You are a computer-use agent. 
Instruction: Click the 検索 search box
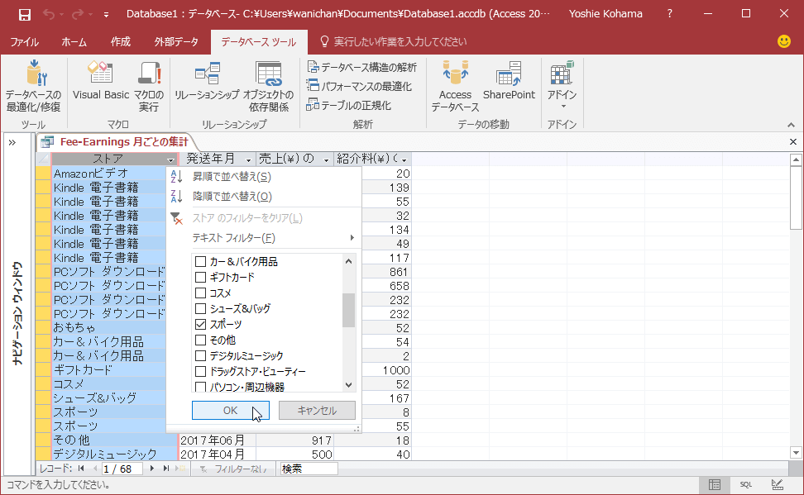[309, 469]
